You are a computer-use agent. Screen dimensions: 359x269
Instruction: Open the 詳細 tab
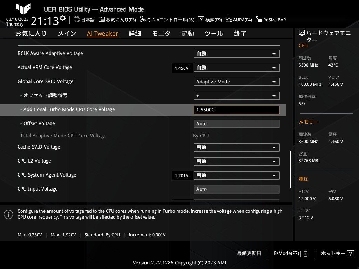135,34
